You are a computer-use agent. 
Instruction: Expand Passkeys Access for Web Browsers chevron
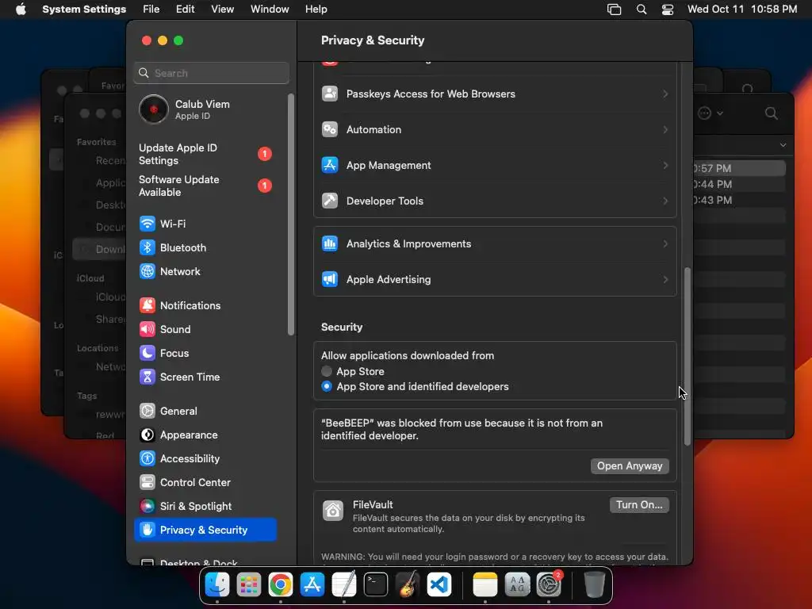tap(665, 94)
